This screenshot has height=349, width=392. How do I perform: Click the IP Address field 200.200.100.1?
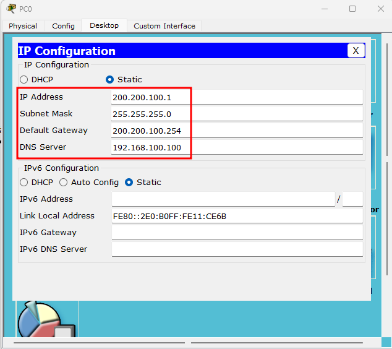click(x=237, y=97)
